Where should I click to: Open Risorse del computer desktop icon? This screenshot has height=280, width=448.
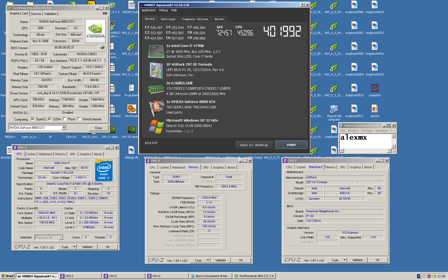click(x=334, y=113)
